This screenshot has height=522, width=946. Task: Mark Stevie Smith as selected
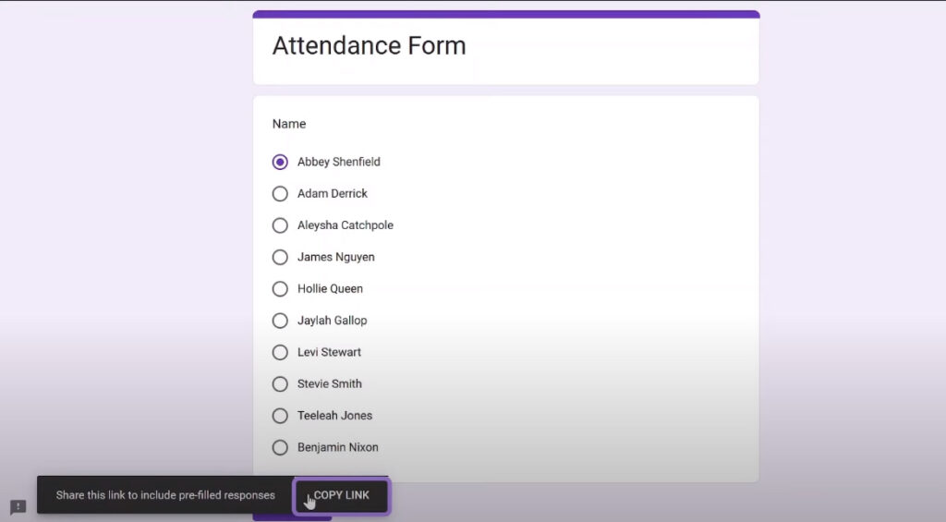pyautogui.click(x=280, y=384)
